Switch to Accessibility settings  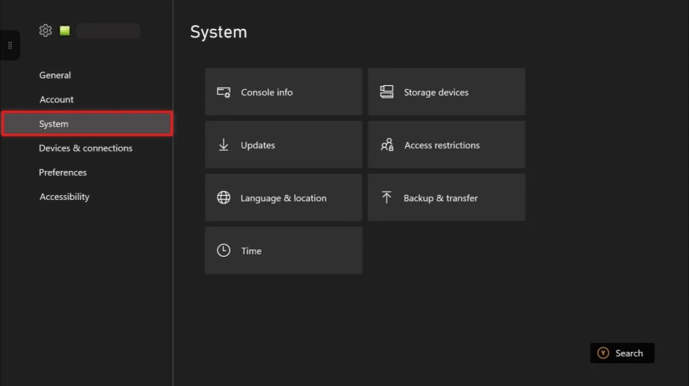64,197
